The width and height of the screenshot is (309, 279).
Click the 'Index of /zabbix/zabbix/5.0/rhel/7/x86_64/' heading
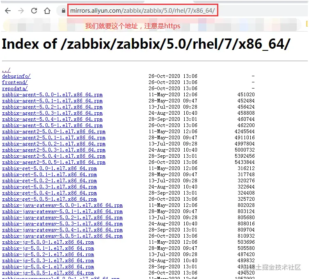tap(146, 44)
